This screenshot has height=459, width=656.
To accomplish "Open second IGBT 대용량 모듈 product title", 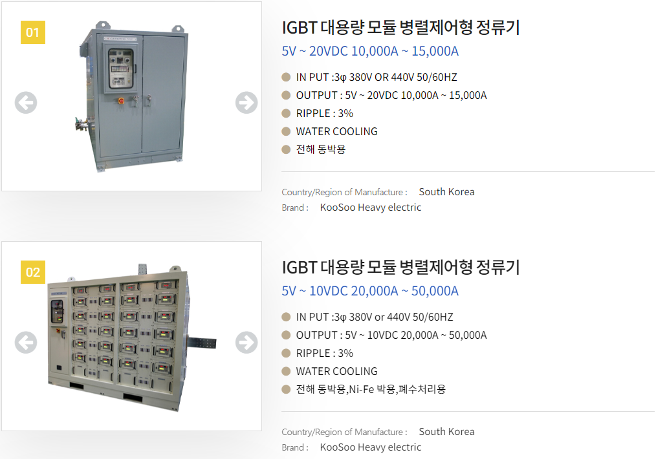I will point(400,268).
